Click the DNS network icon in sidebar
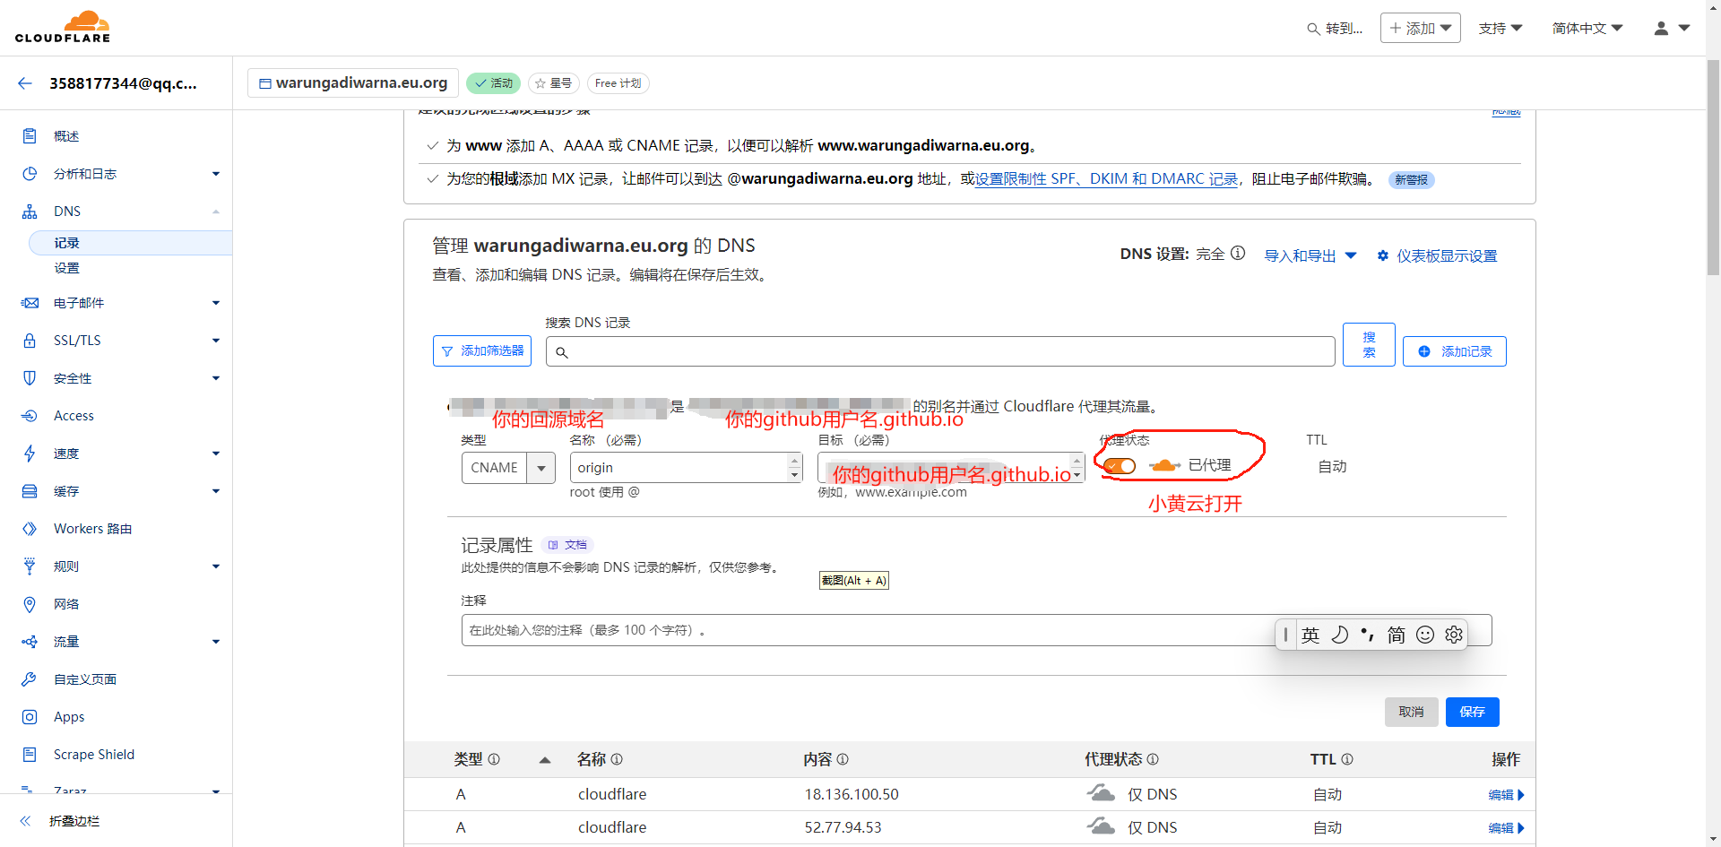The width and height of the screenshot is (1721, 847). (x=30, y=212)
